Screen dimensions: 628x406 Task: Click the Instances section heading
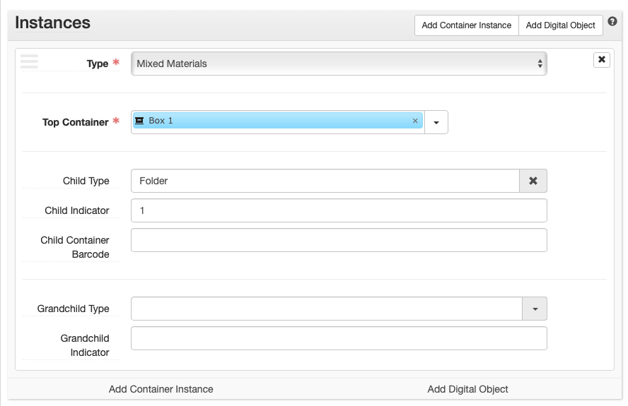[52, 23]
